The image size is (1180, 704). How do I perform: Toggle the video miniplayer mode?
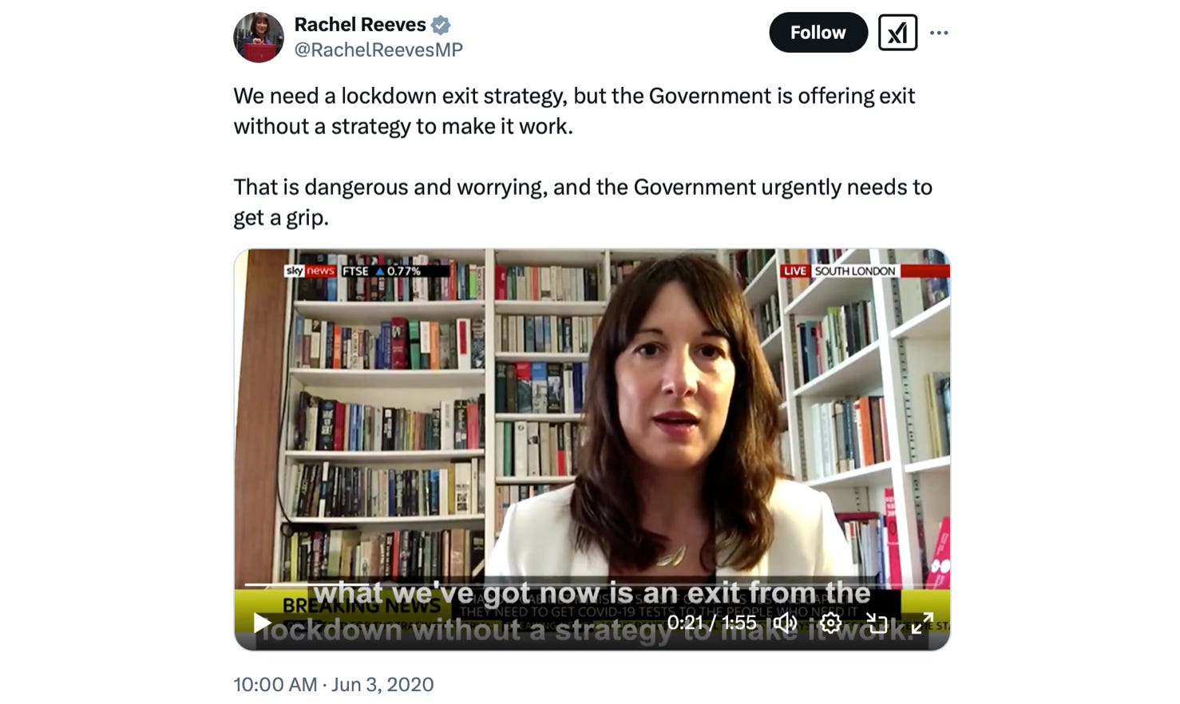877,623
